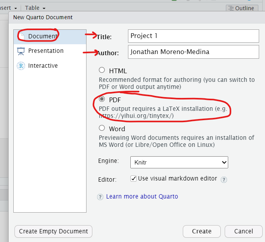Select the HTML output format
265x242 pixels.
102,70
